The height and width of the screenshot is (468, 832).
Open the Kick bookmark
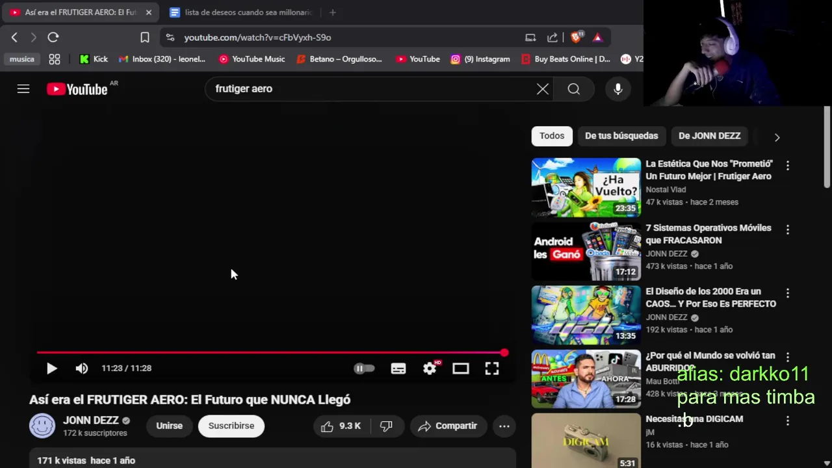[x=94, y=59]
